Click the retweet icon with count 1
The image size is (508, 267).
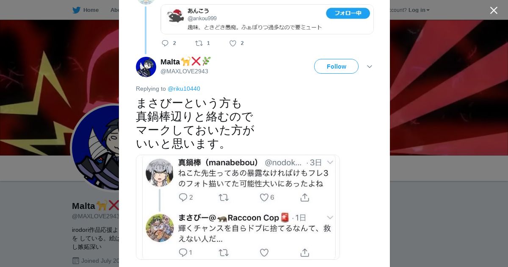click(x=199, y=43)
